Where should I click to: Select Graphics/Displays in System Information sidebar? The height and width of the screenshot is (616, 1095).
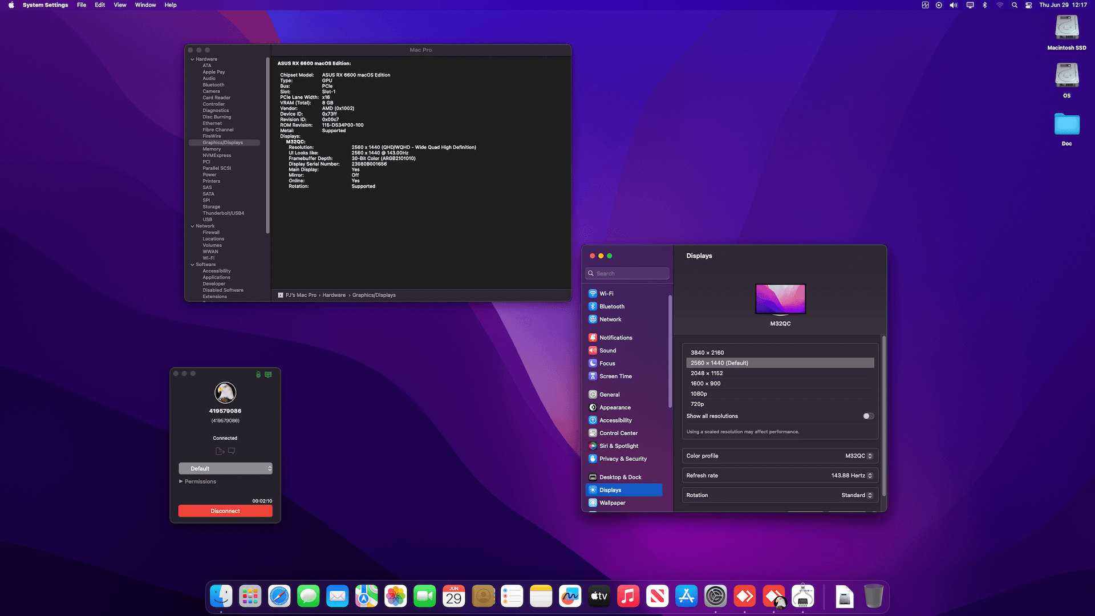tap(224, 143)
